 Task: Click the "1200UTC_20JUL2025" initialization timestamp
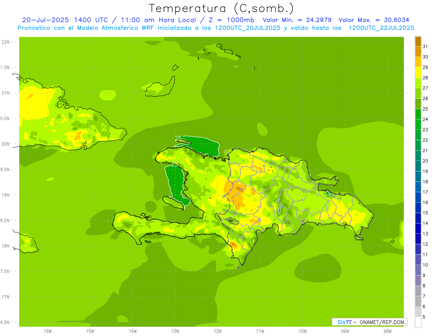[x=248, y=28]
